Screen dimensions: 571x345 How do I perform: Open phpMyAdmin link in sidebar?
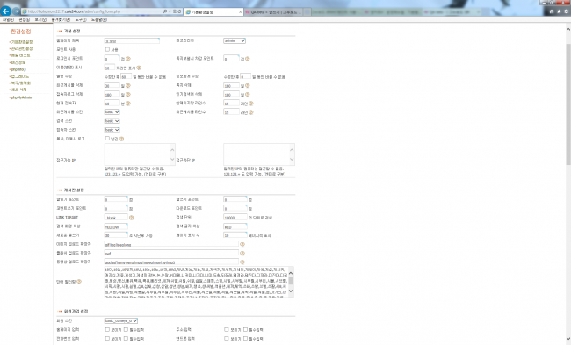click(x=21, y=97)
